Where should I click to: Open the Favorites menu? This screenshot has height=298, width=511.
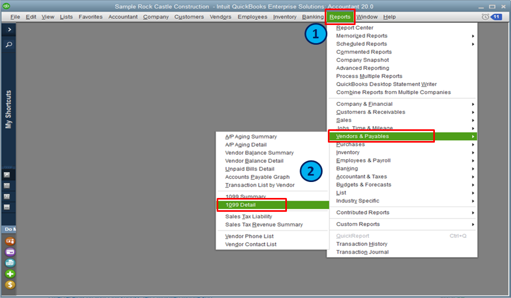(x=90, y=17)
